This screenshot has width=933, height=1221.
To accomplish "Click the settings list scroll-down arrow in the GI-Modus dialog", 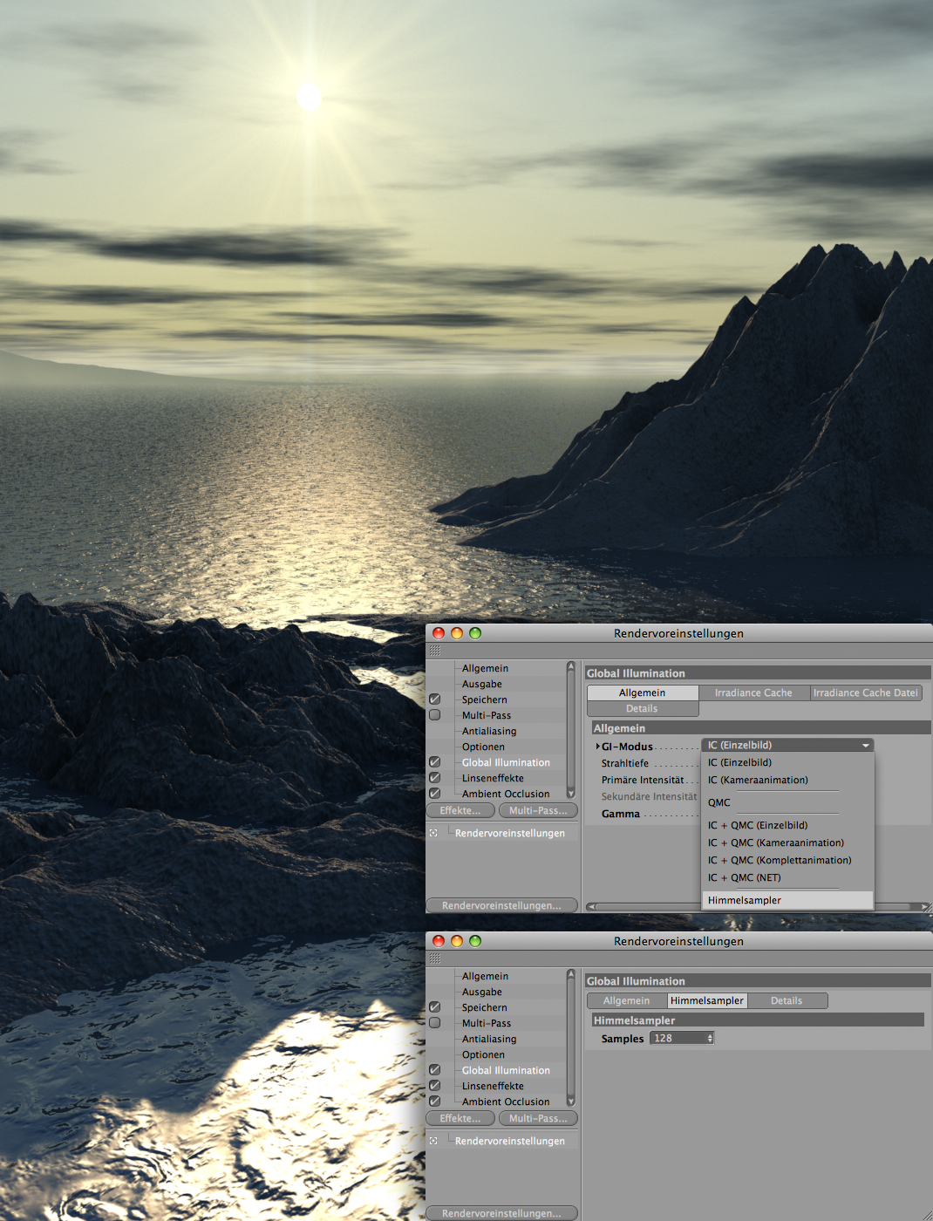I will pos(571,794).
